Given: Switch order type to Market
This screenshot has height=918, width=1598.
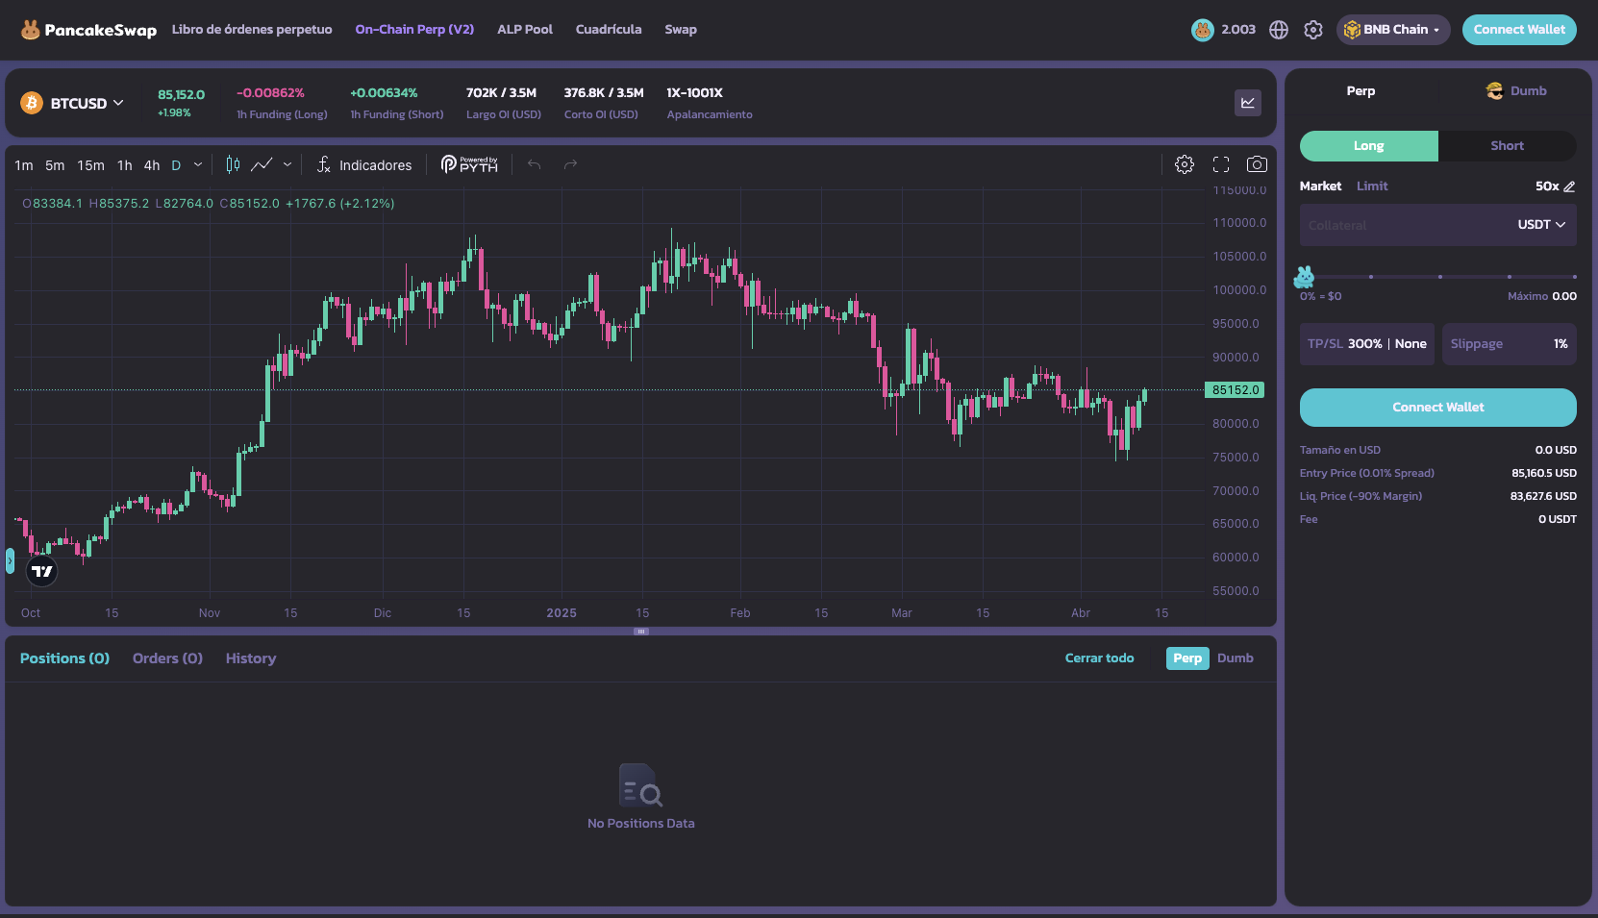Looking at the screenshot, I should click(x=1320, y=186).
